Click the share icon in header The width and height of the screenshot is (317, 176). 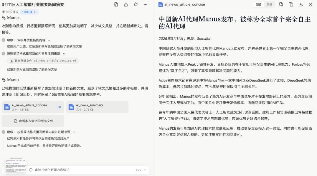coord(126,4)
